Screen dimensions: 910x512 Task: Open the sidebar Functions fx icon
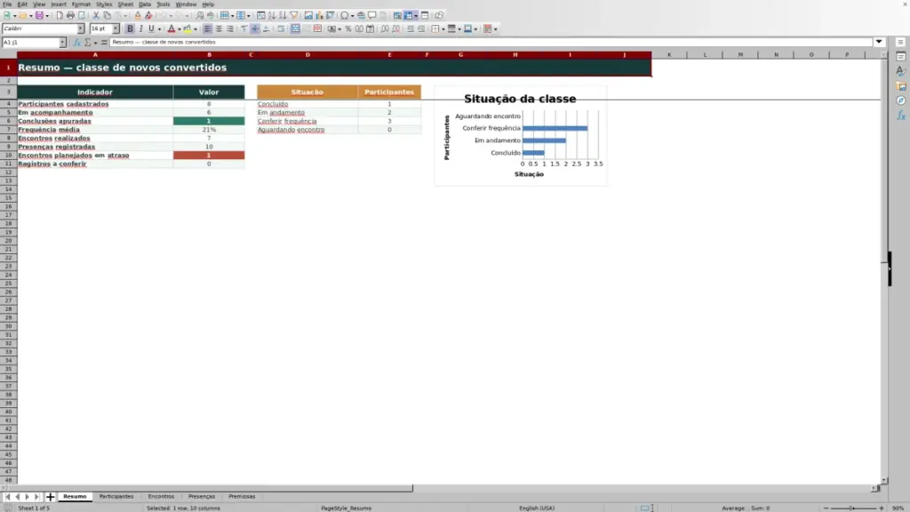[901, 116]
